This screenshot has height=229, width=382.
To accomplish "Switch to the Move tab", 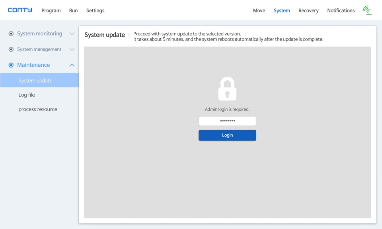I will [x=259, y=10].
